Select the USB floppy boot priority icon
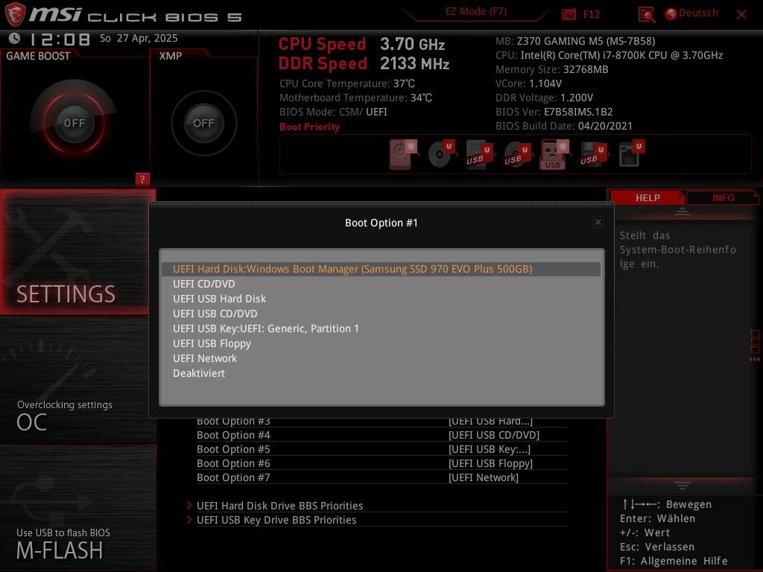This screenshot has width=763, height=572. pyautogui.click(x=592, y=154)
